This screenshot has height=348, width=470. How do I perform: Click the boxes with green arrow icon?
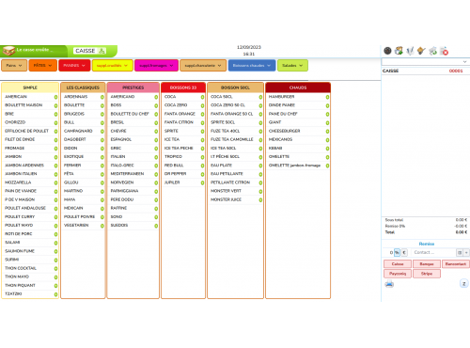[x=399, y=51]
